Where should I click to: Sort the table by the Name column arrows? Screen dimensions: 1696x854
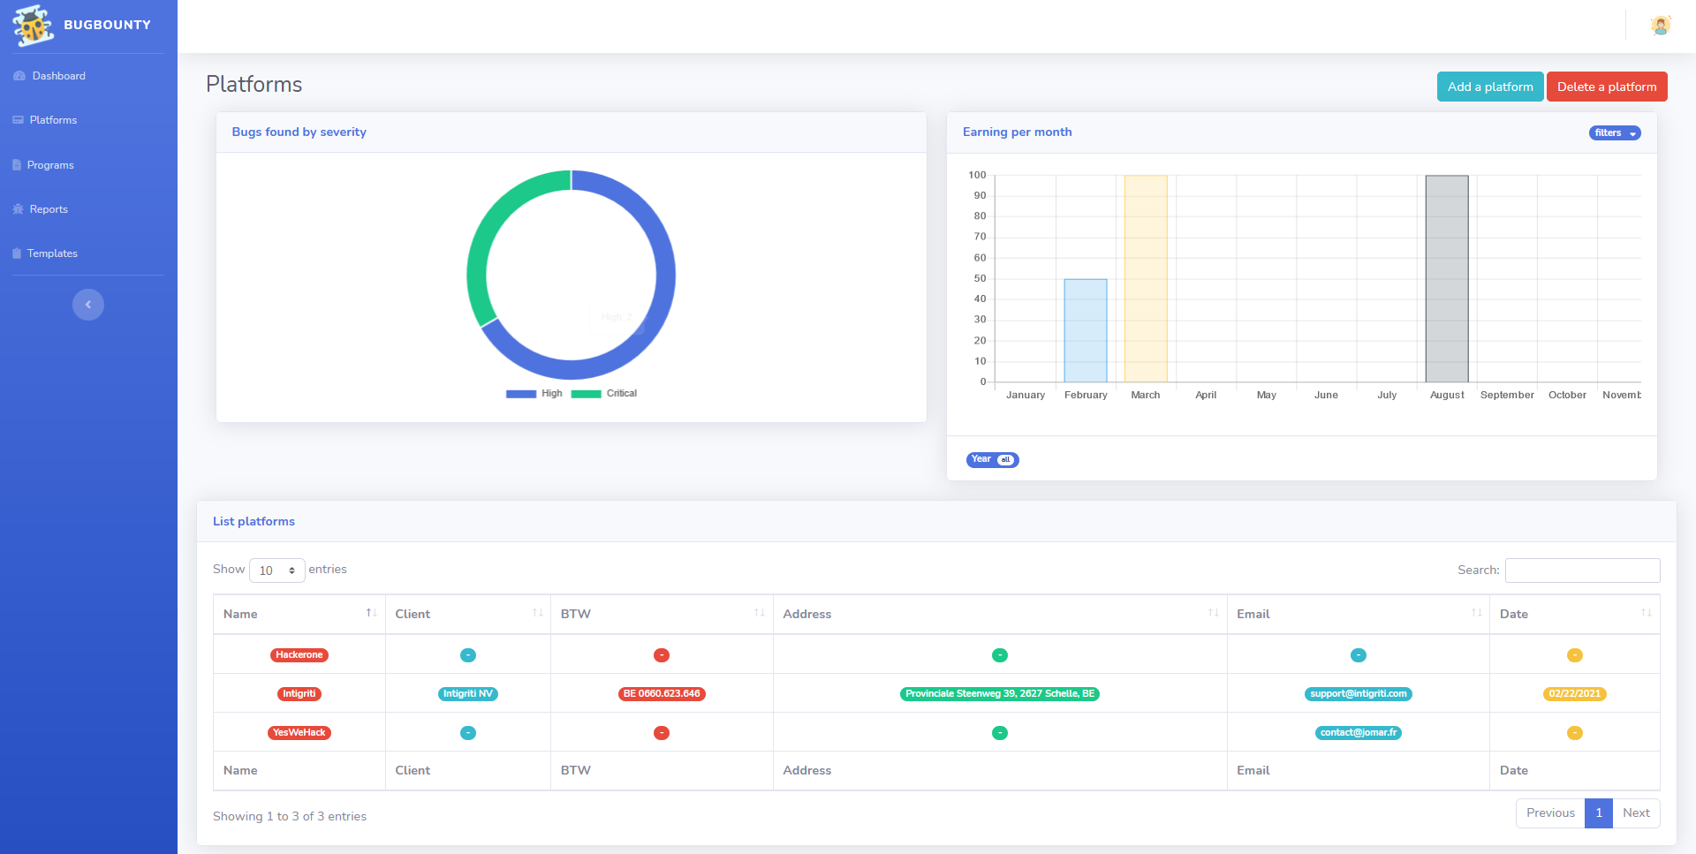pyautogui.click(x=371, y=613)
